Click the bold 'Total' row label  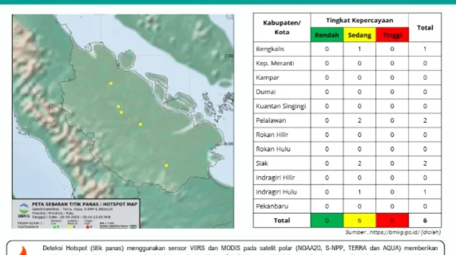(x=282, y=220)
